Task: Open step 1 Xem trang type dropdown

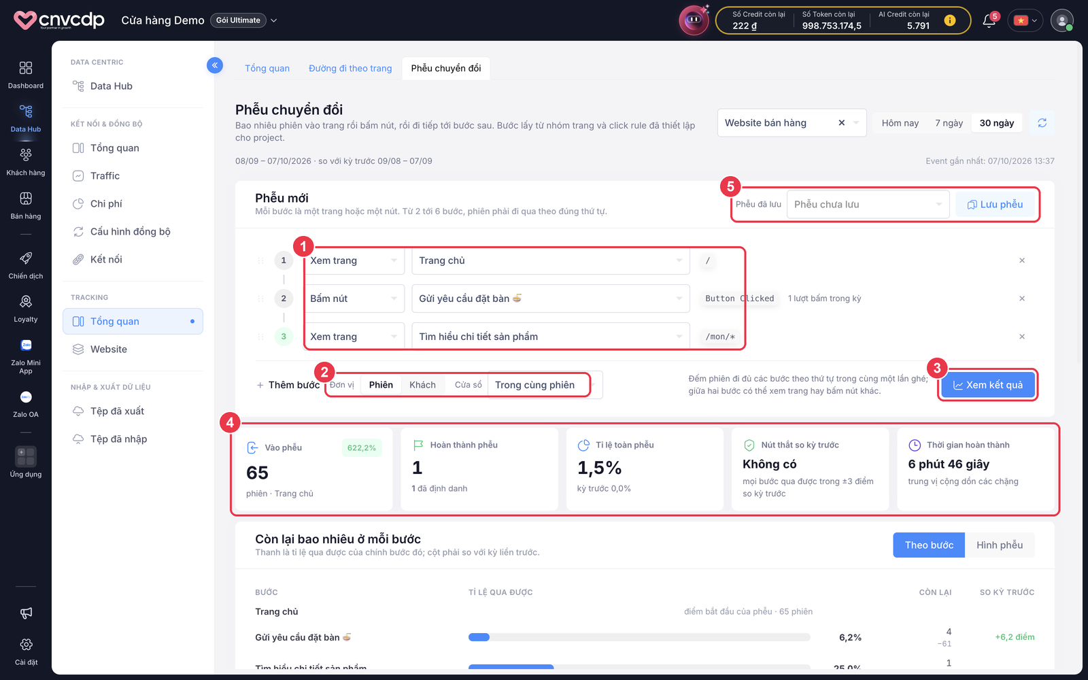Action: pyautogui.click(x=354, y=260)
